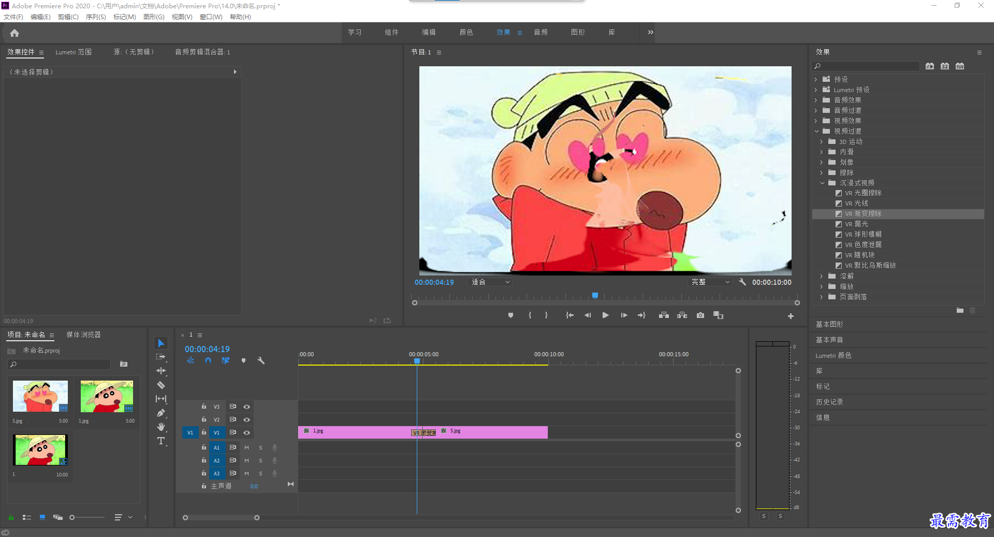Select the Pen tool
The width and height of the screenshot is (994, 537).
[x=161, y=413]
